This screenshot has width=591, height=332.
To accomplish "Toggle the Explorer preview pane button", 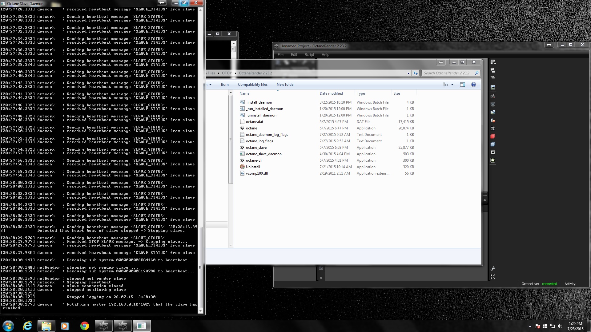I will (x=462, y=85).
